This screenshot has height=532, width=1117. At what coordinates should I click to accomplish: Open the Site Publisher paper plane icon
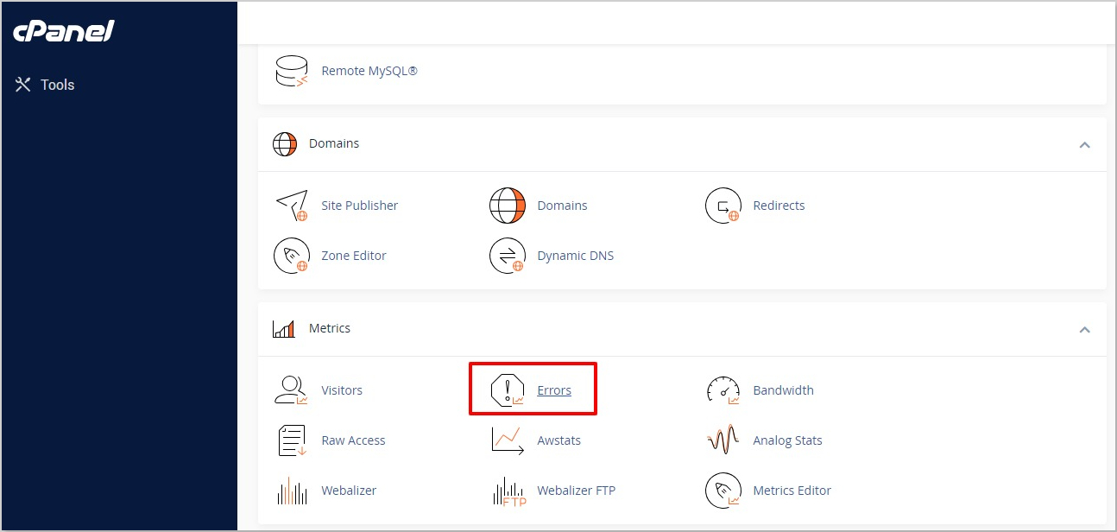(x=291, y=206)
